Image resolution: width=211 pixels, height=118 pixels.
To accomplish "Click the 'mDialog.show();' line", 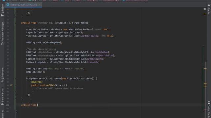I will (36, 72).
